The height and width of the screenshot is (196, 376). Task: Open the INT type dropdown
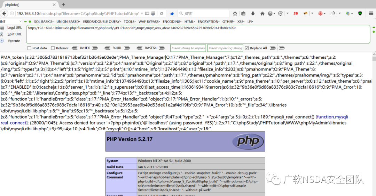click(x=11, y=22)
